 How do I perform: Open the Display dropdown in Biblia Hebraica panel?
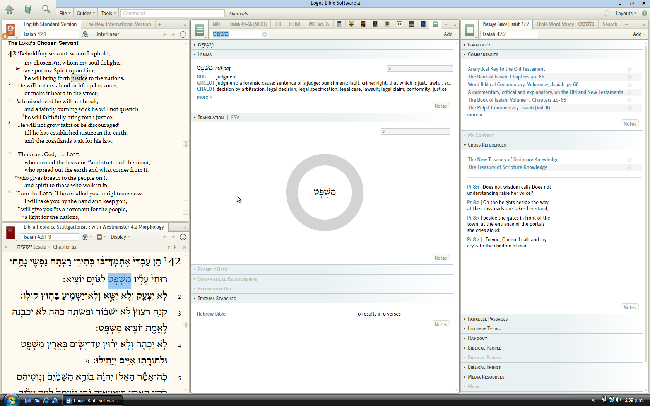tap(120, 237)
